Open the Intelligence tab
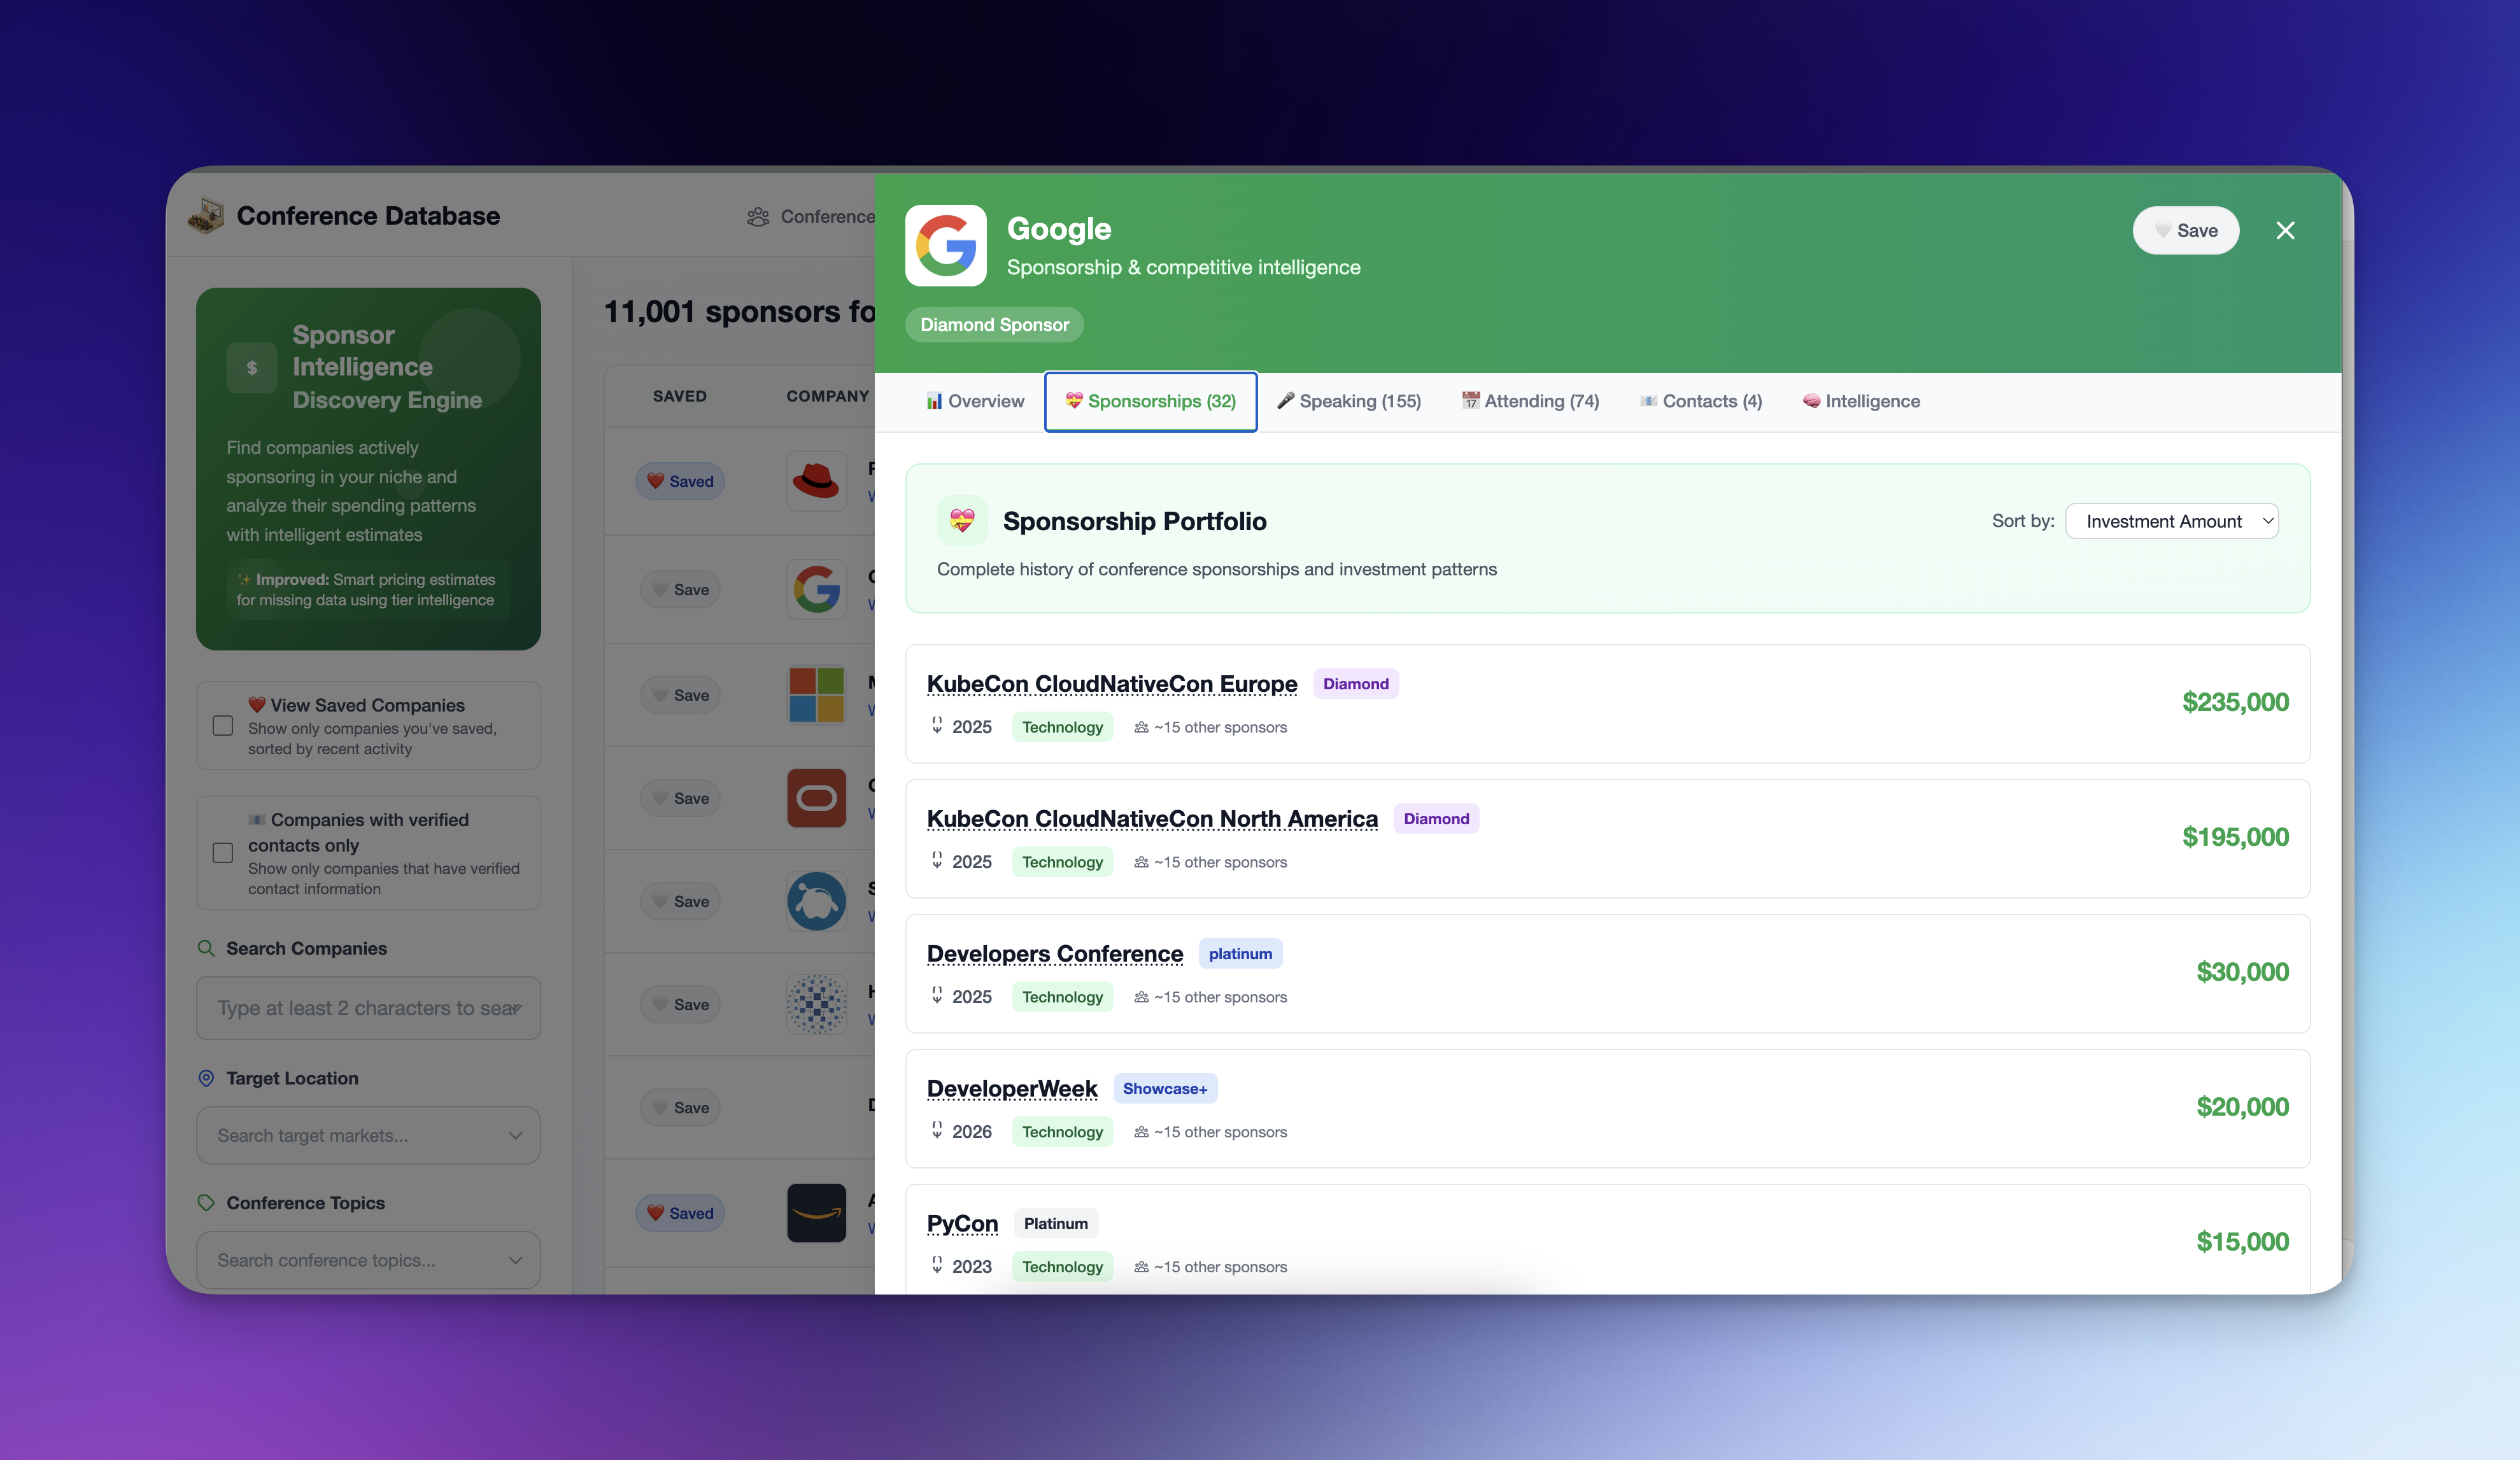 pyautogui.click(x=1861, y=401)
